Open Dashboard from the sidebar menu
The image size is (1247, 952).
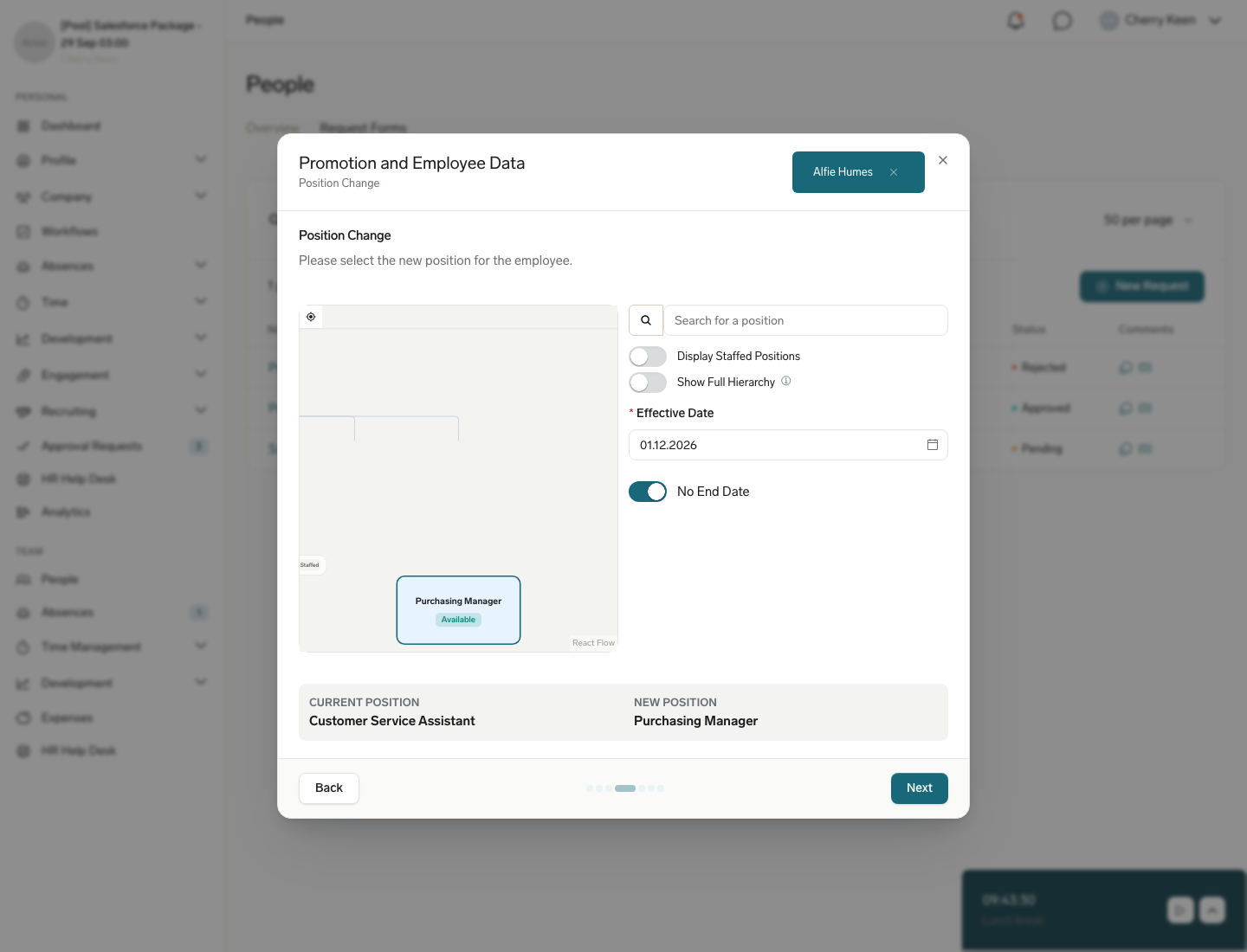(71, 126)
